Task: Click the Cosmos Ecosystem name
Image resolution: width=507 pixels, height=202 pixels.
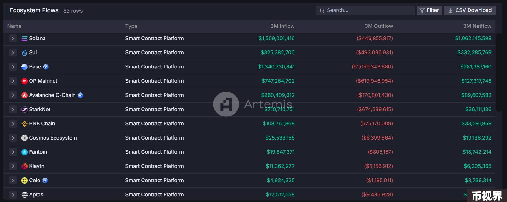Action: click(53, 138)
